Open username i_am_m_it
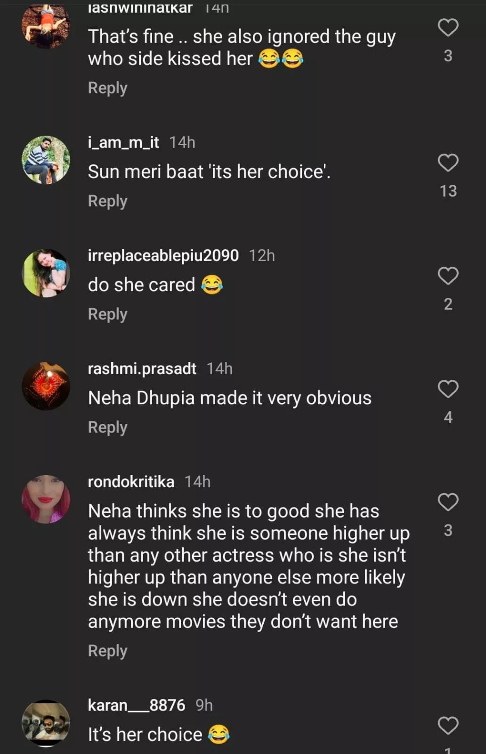Image resolution: width=486 pixels, height=754 pixels. [123, 142]
